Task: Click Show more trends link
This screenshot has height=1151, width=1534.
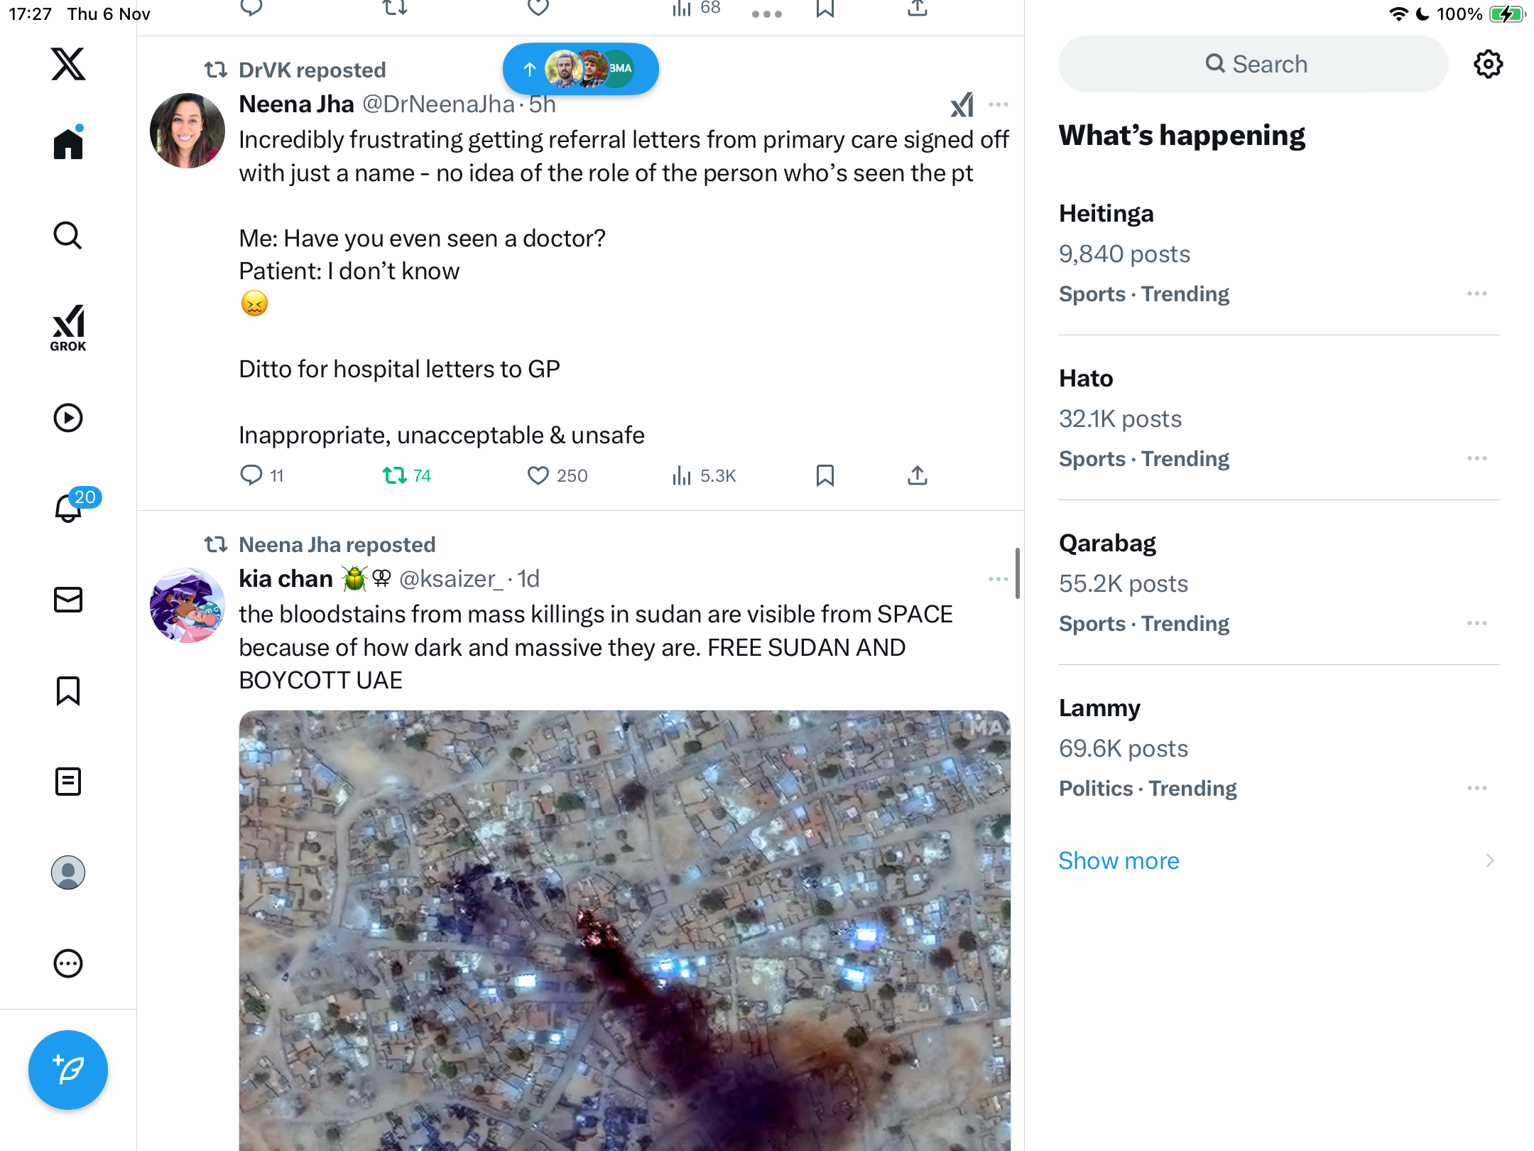Action: click(1119, 860)
